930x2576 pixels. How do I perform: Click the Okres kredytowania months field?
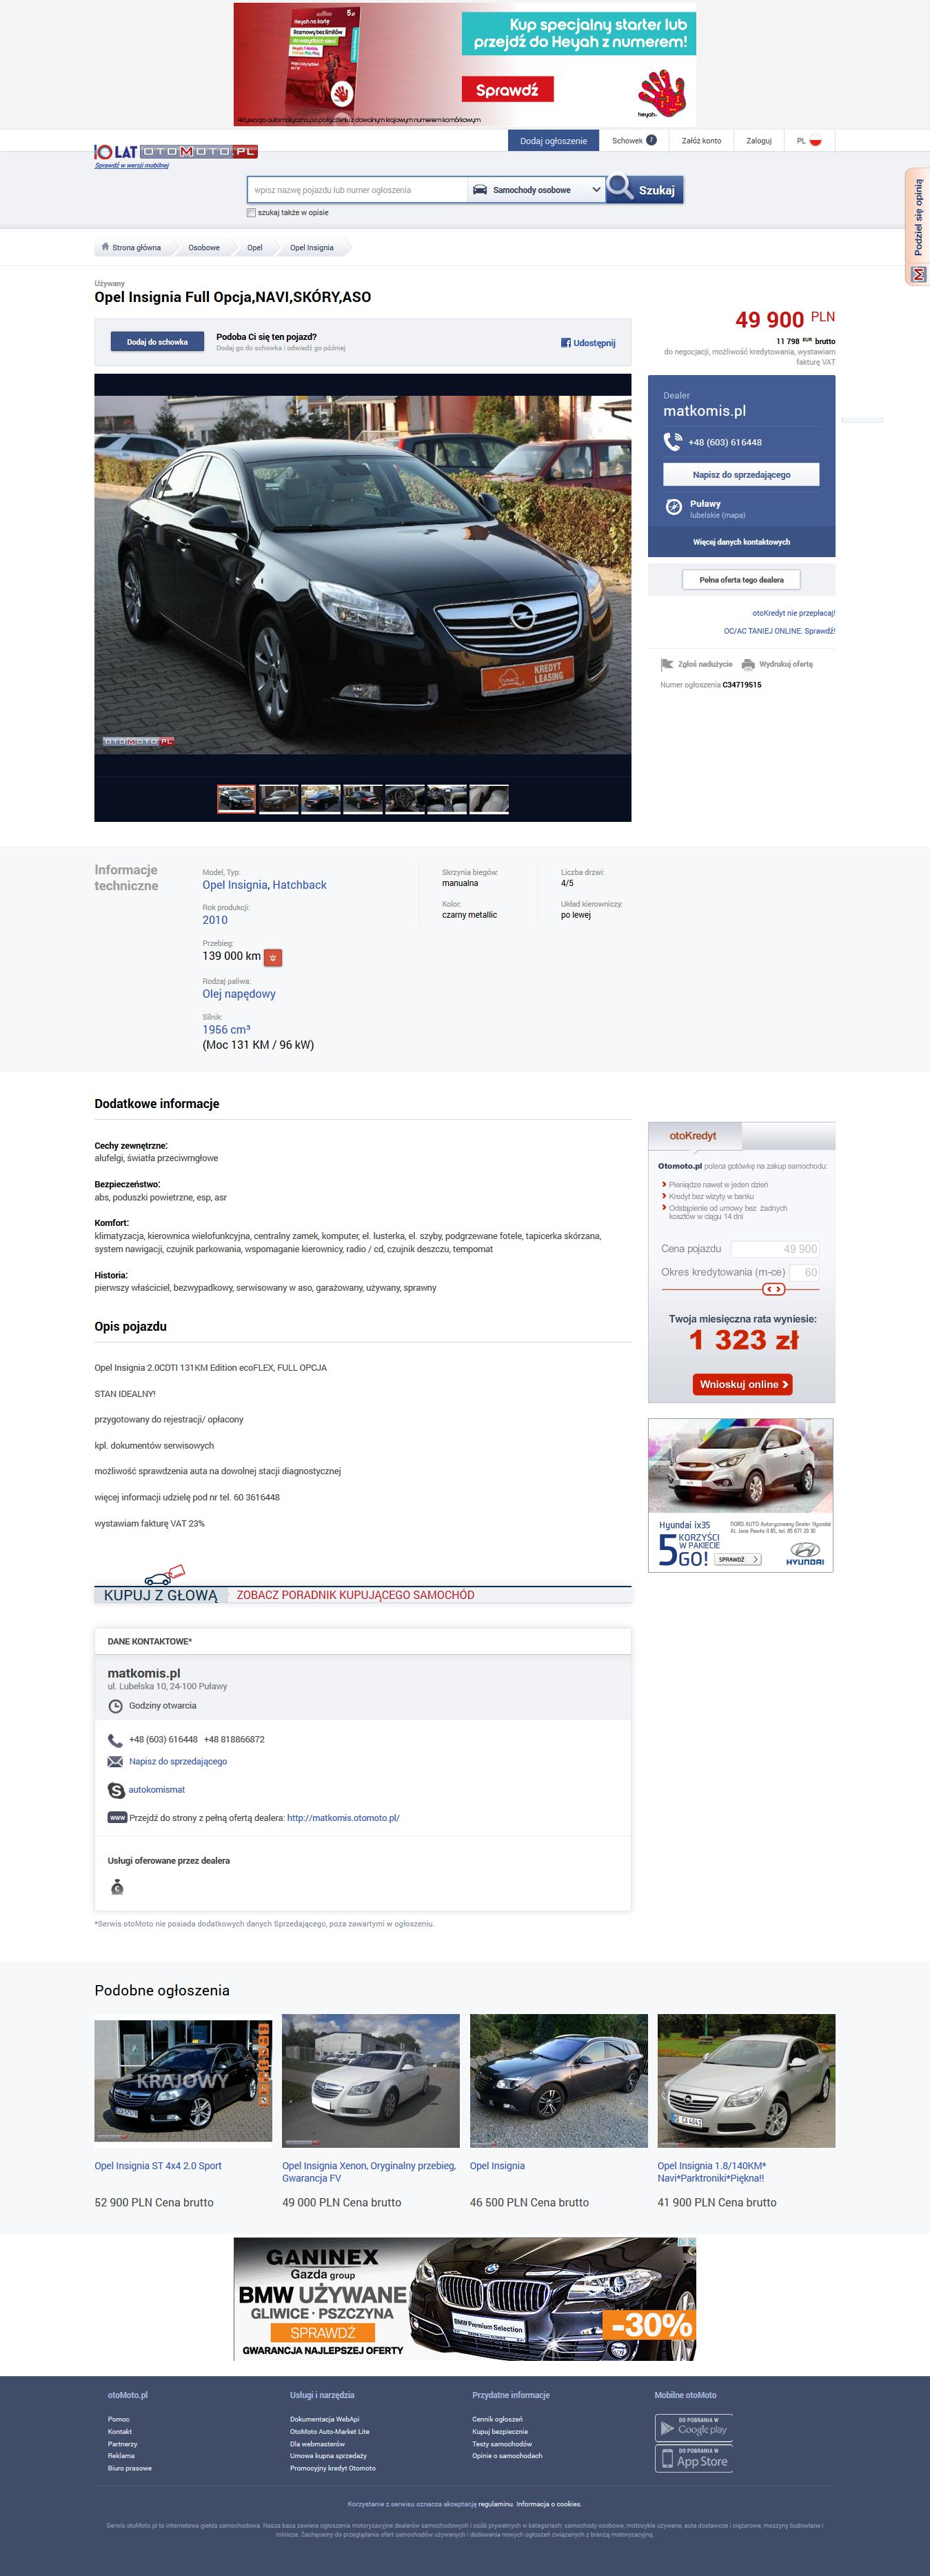(805, 1273)
